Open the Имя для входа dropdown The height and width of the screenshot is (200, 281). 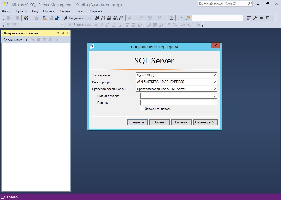tap(214, 96)
